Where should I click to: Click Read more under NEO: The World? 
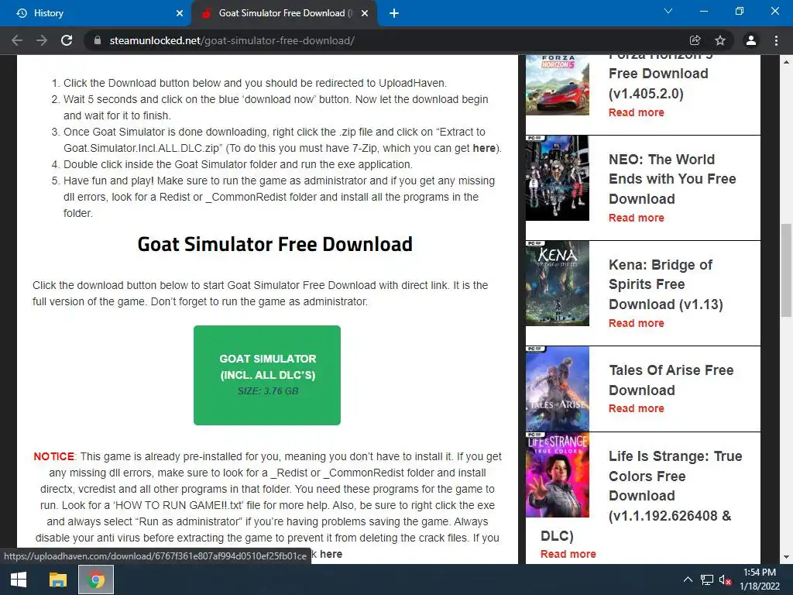tap(637, 218)
